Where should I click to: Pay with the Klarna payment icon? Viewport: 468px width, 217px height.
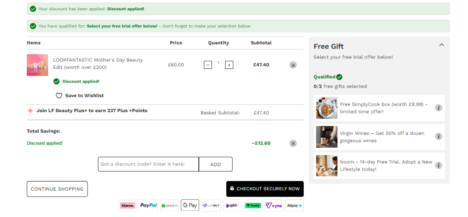click(x=127, y=205)
